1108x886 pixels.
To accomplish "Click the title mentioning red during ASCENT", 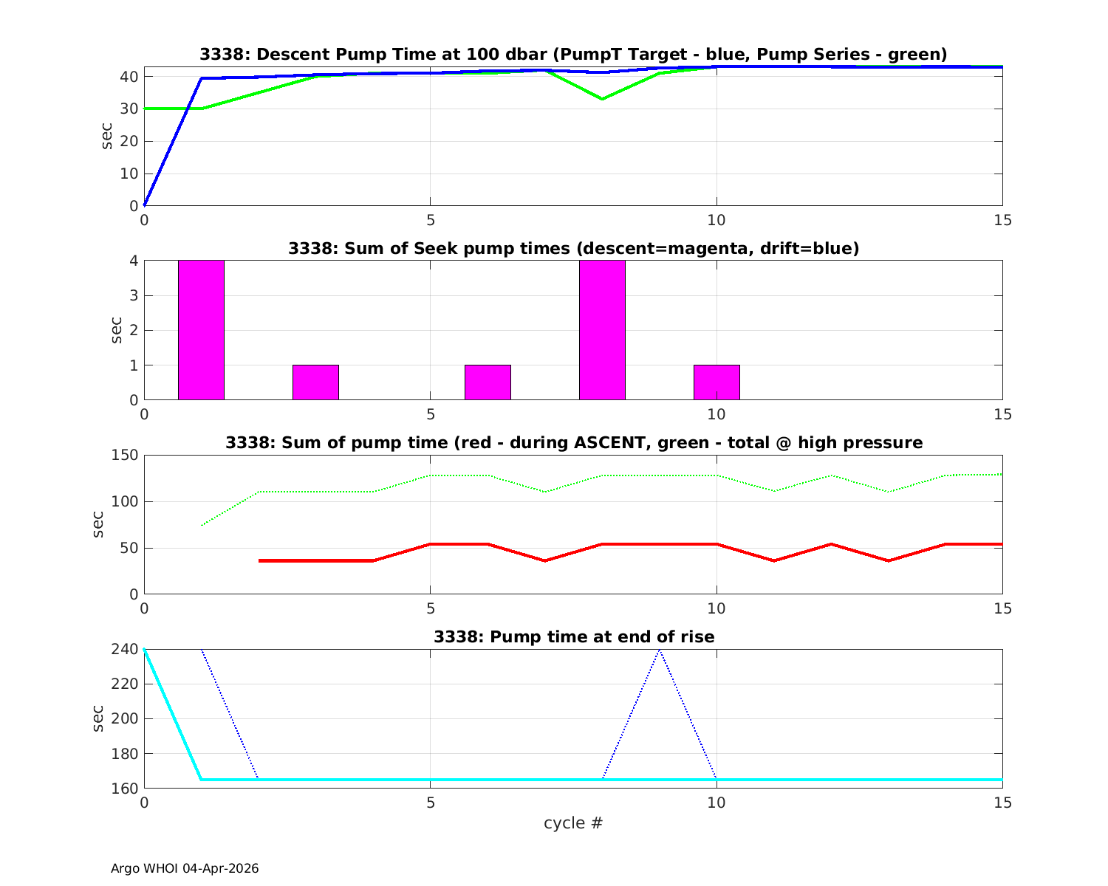I will click(573, 443).
